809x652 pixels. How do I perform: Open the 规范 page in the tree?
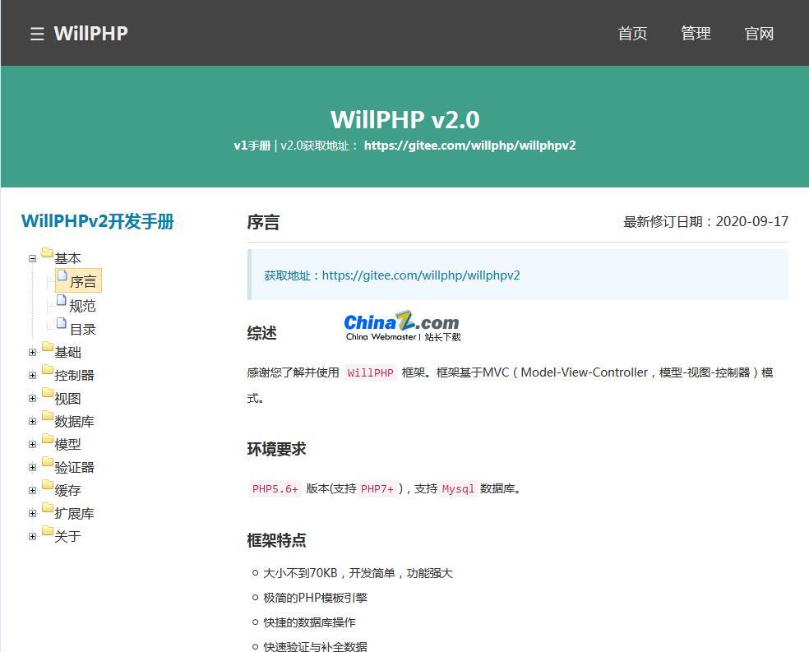pyautogui.click(x=82, y=306)
